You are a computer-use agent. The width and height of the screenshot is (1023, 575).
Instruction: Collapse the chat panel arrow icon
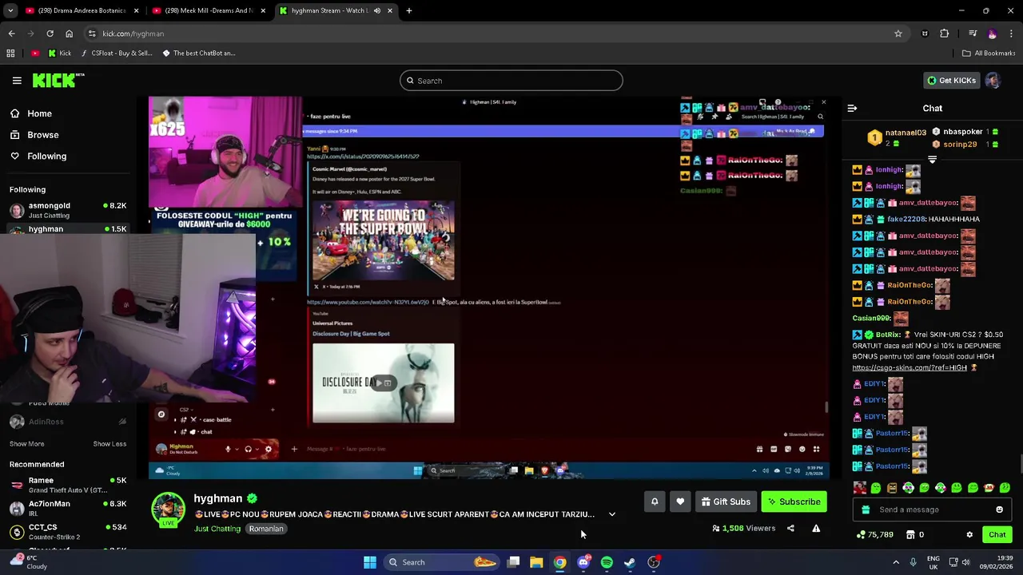coord(852,109)
